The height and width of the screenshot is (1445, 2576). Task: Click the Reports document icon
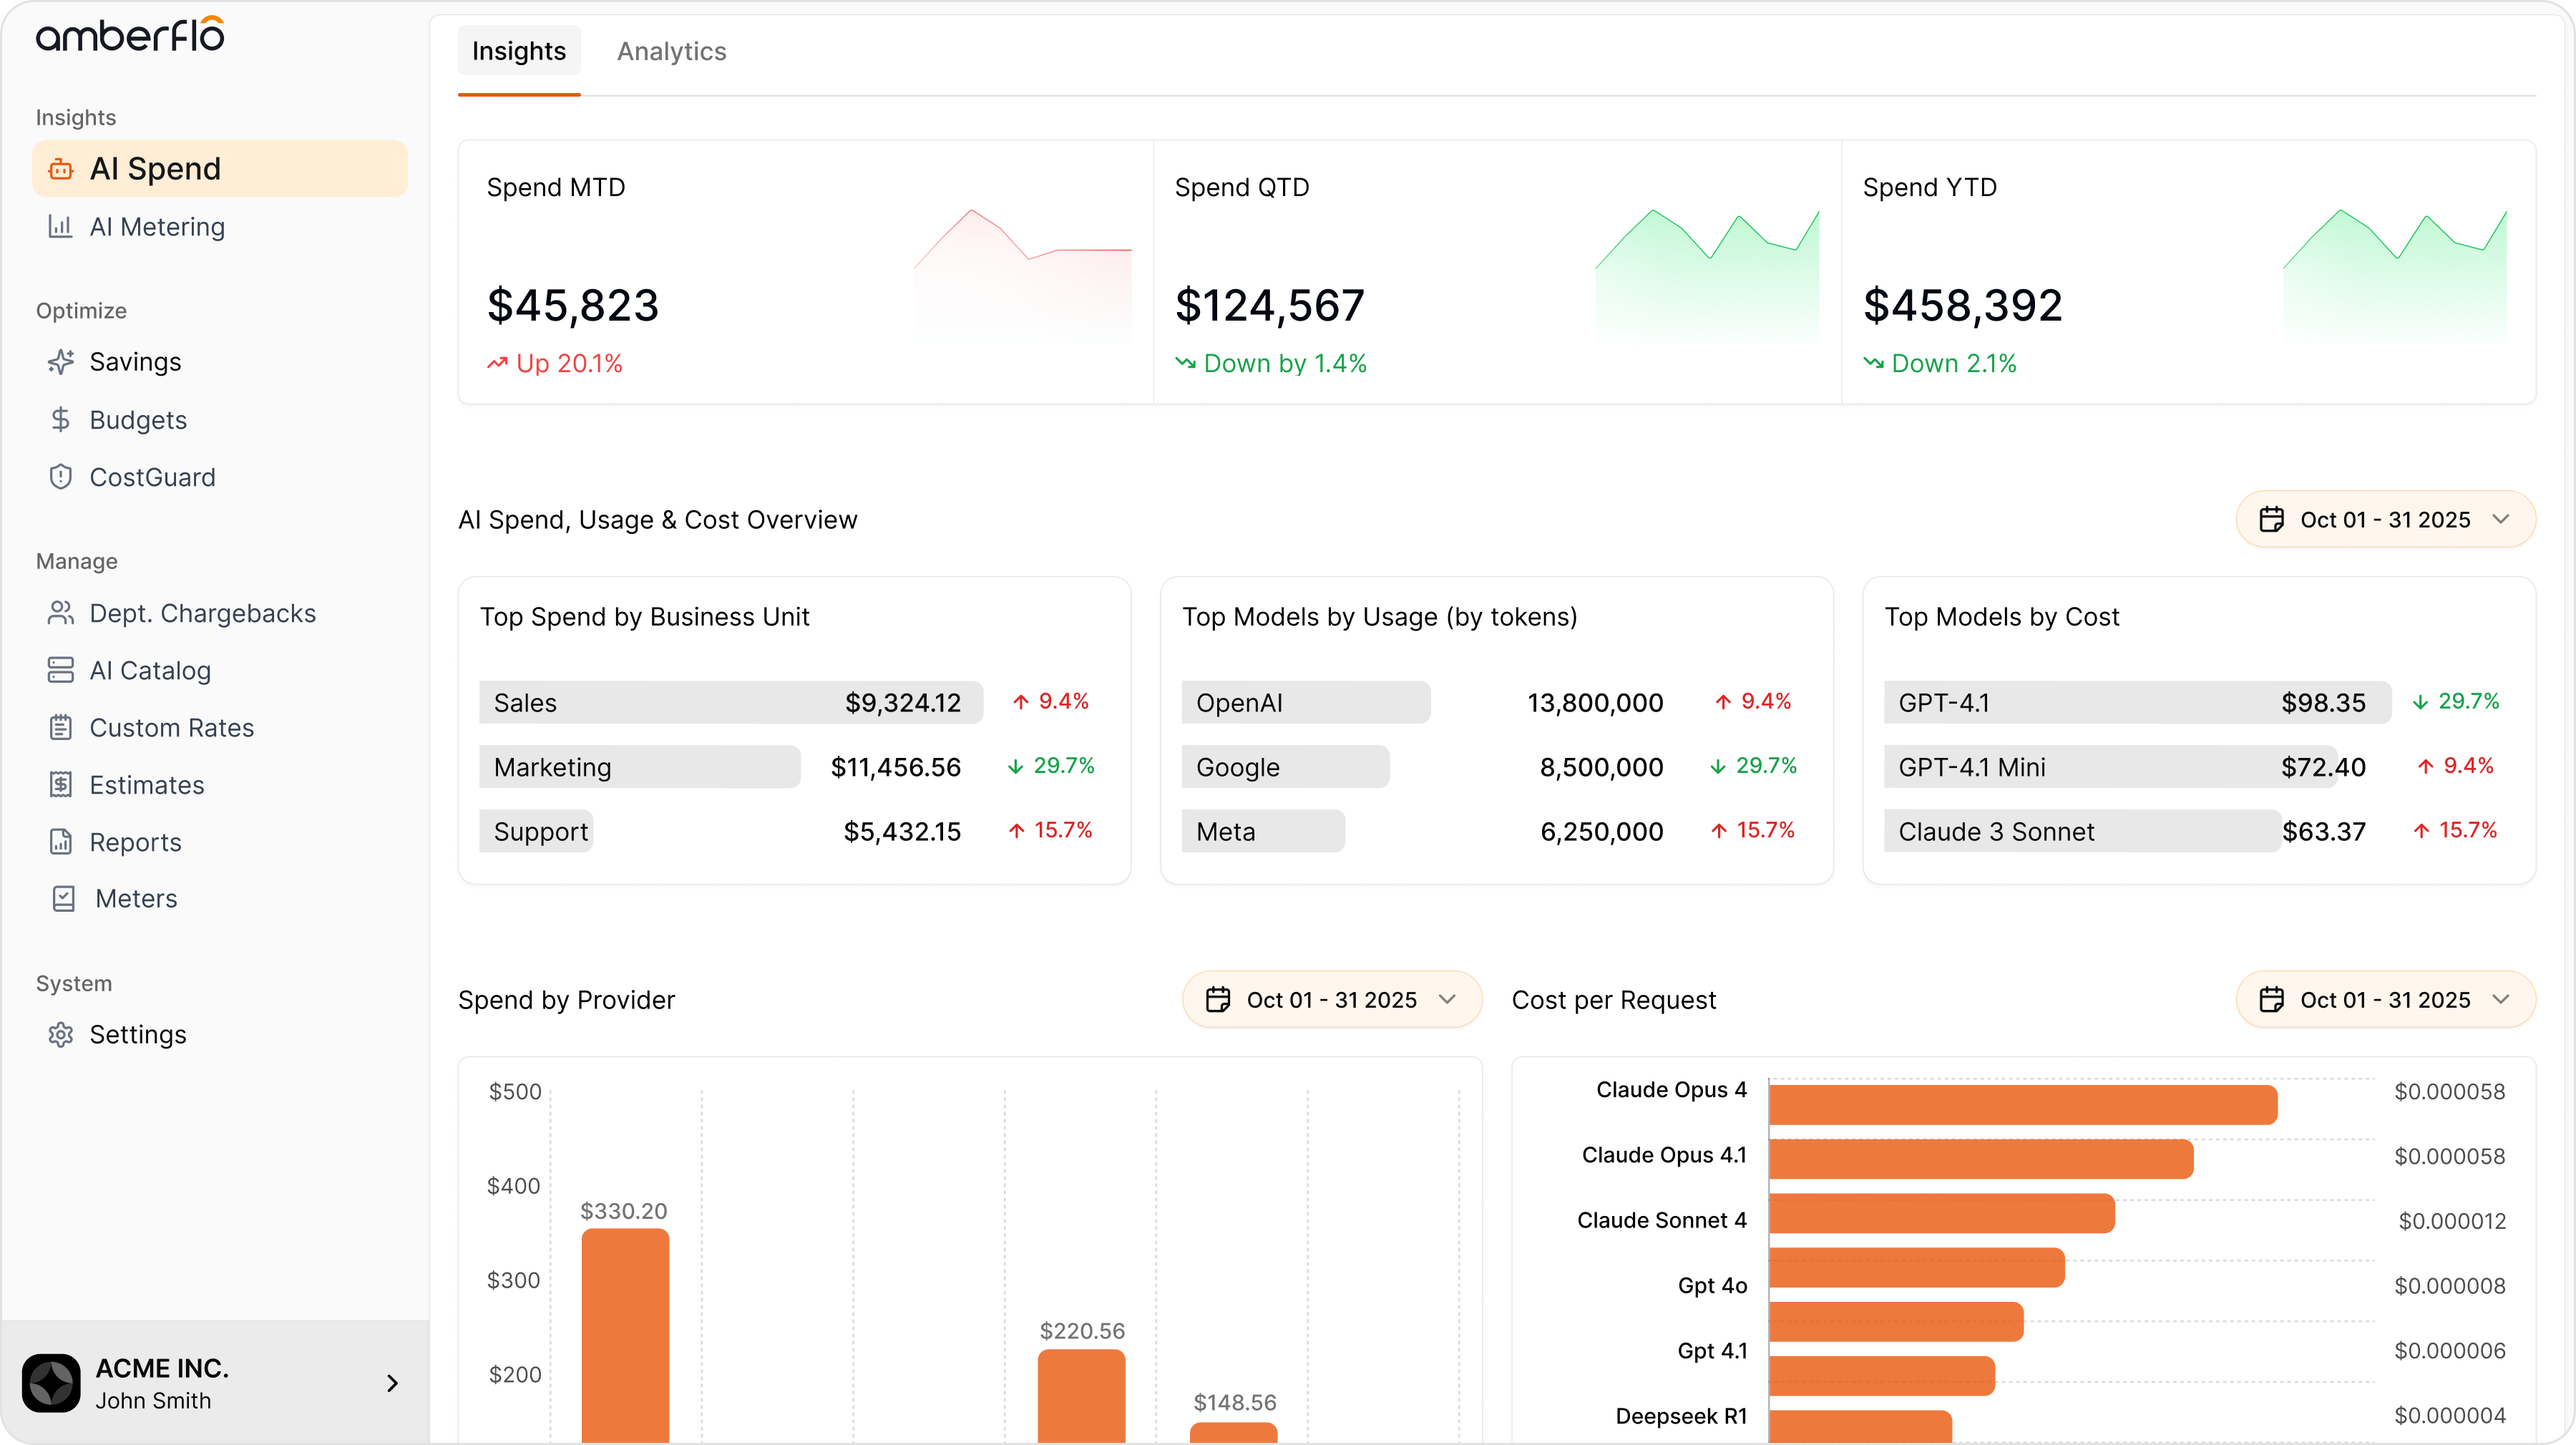click(61, 842)
